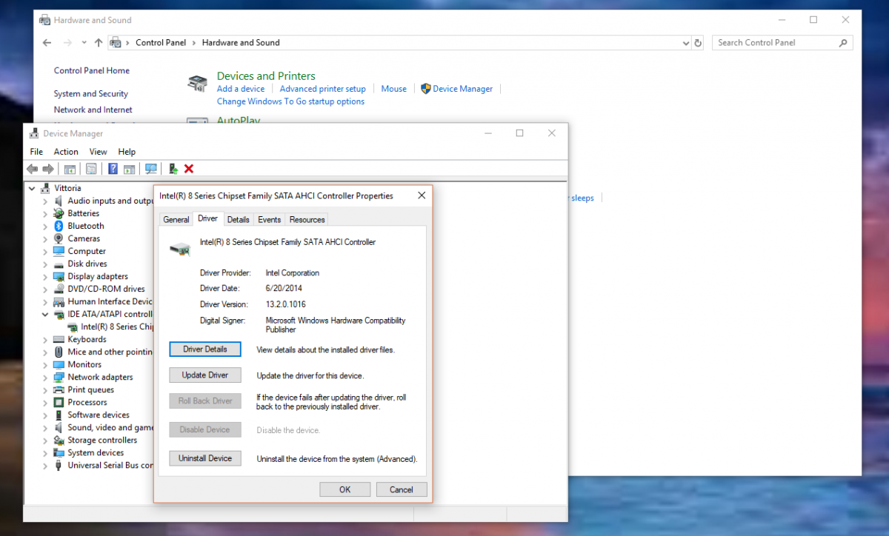This screenshot has height=536, width=889.
Task: Open the View menu
Action: [98, 152]
